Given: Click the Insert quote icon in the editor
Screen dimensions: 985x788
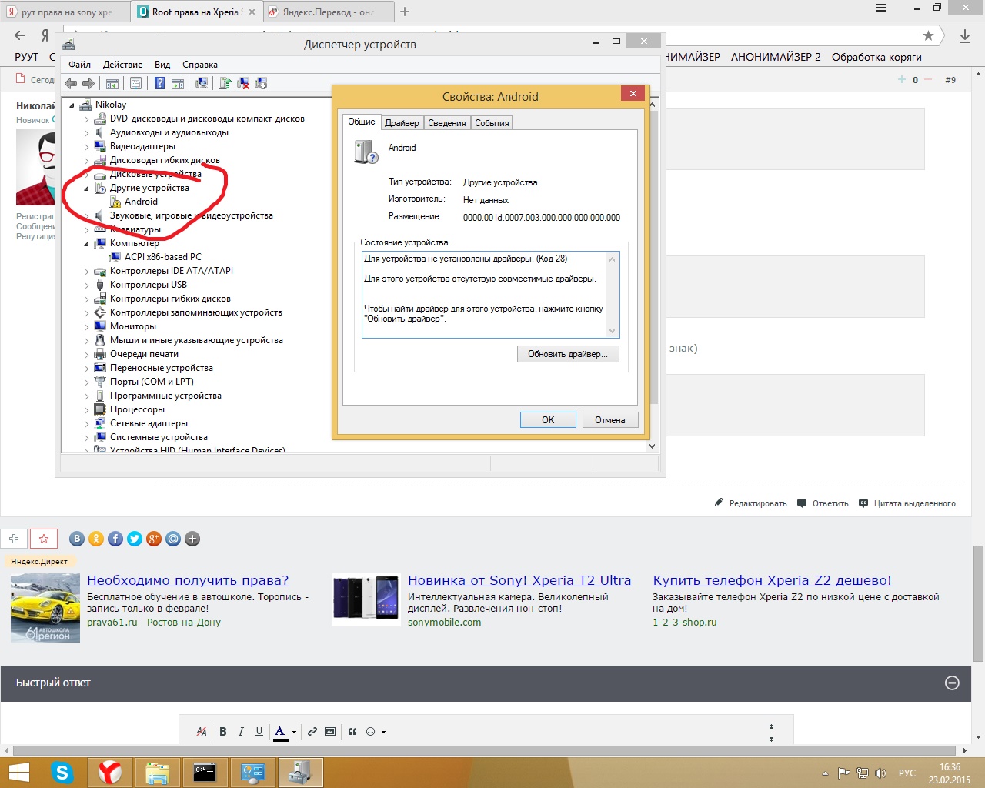Looking at the screenshot, I should tap(352, 732).
